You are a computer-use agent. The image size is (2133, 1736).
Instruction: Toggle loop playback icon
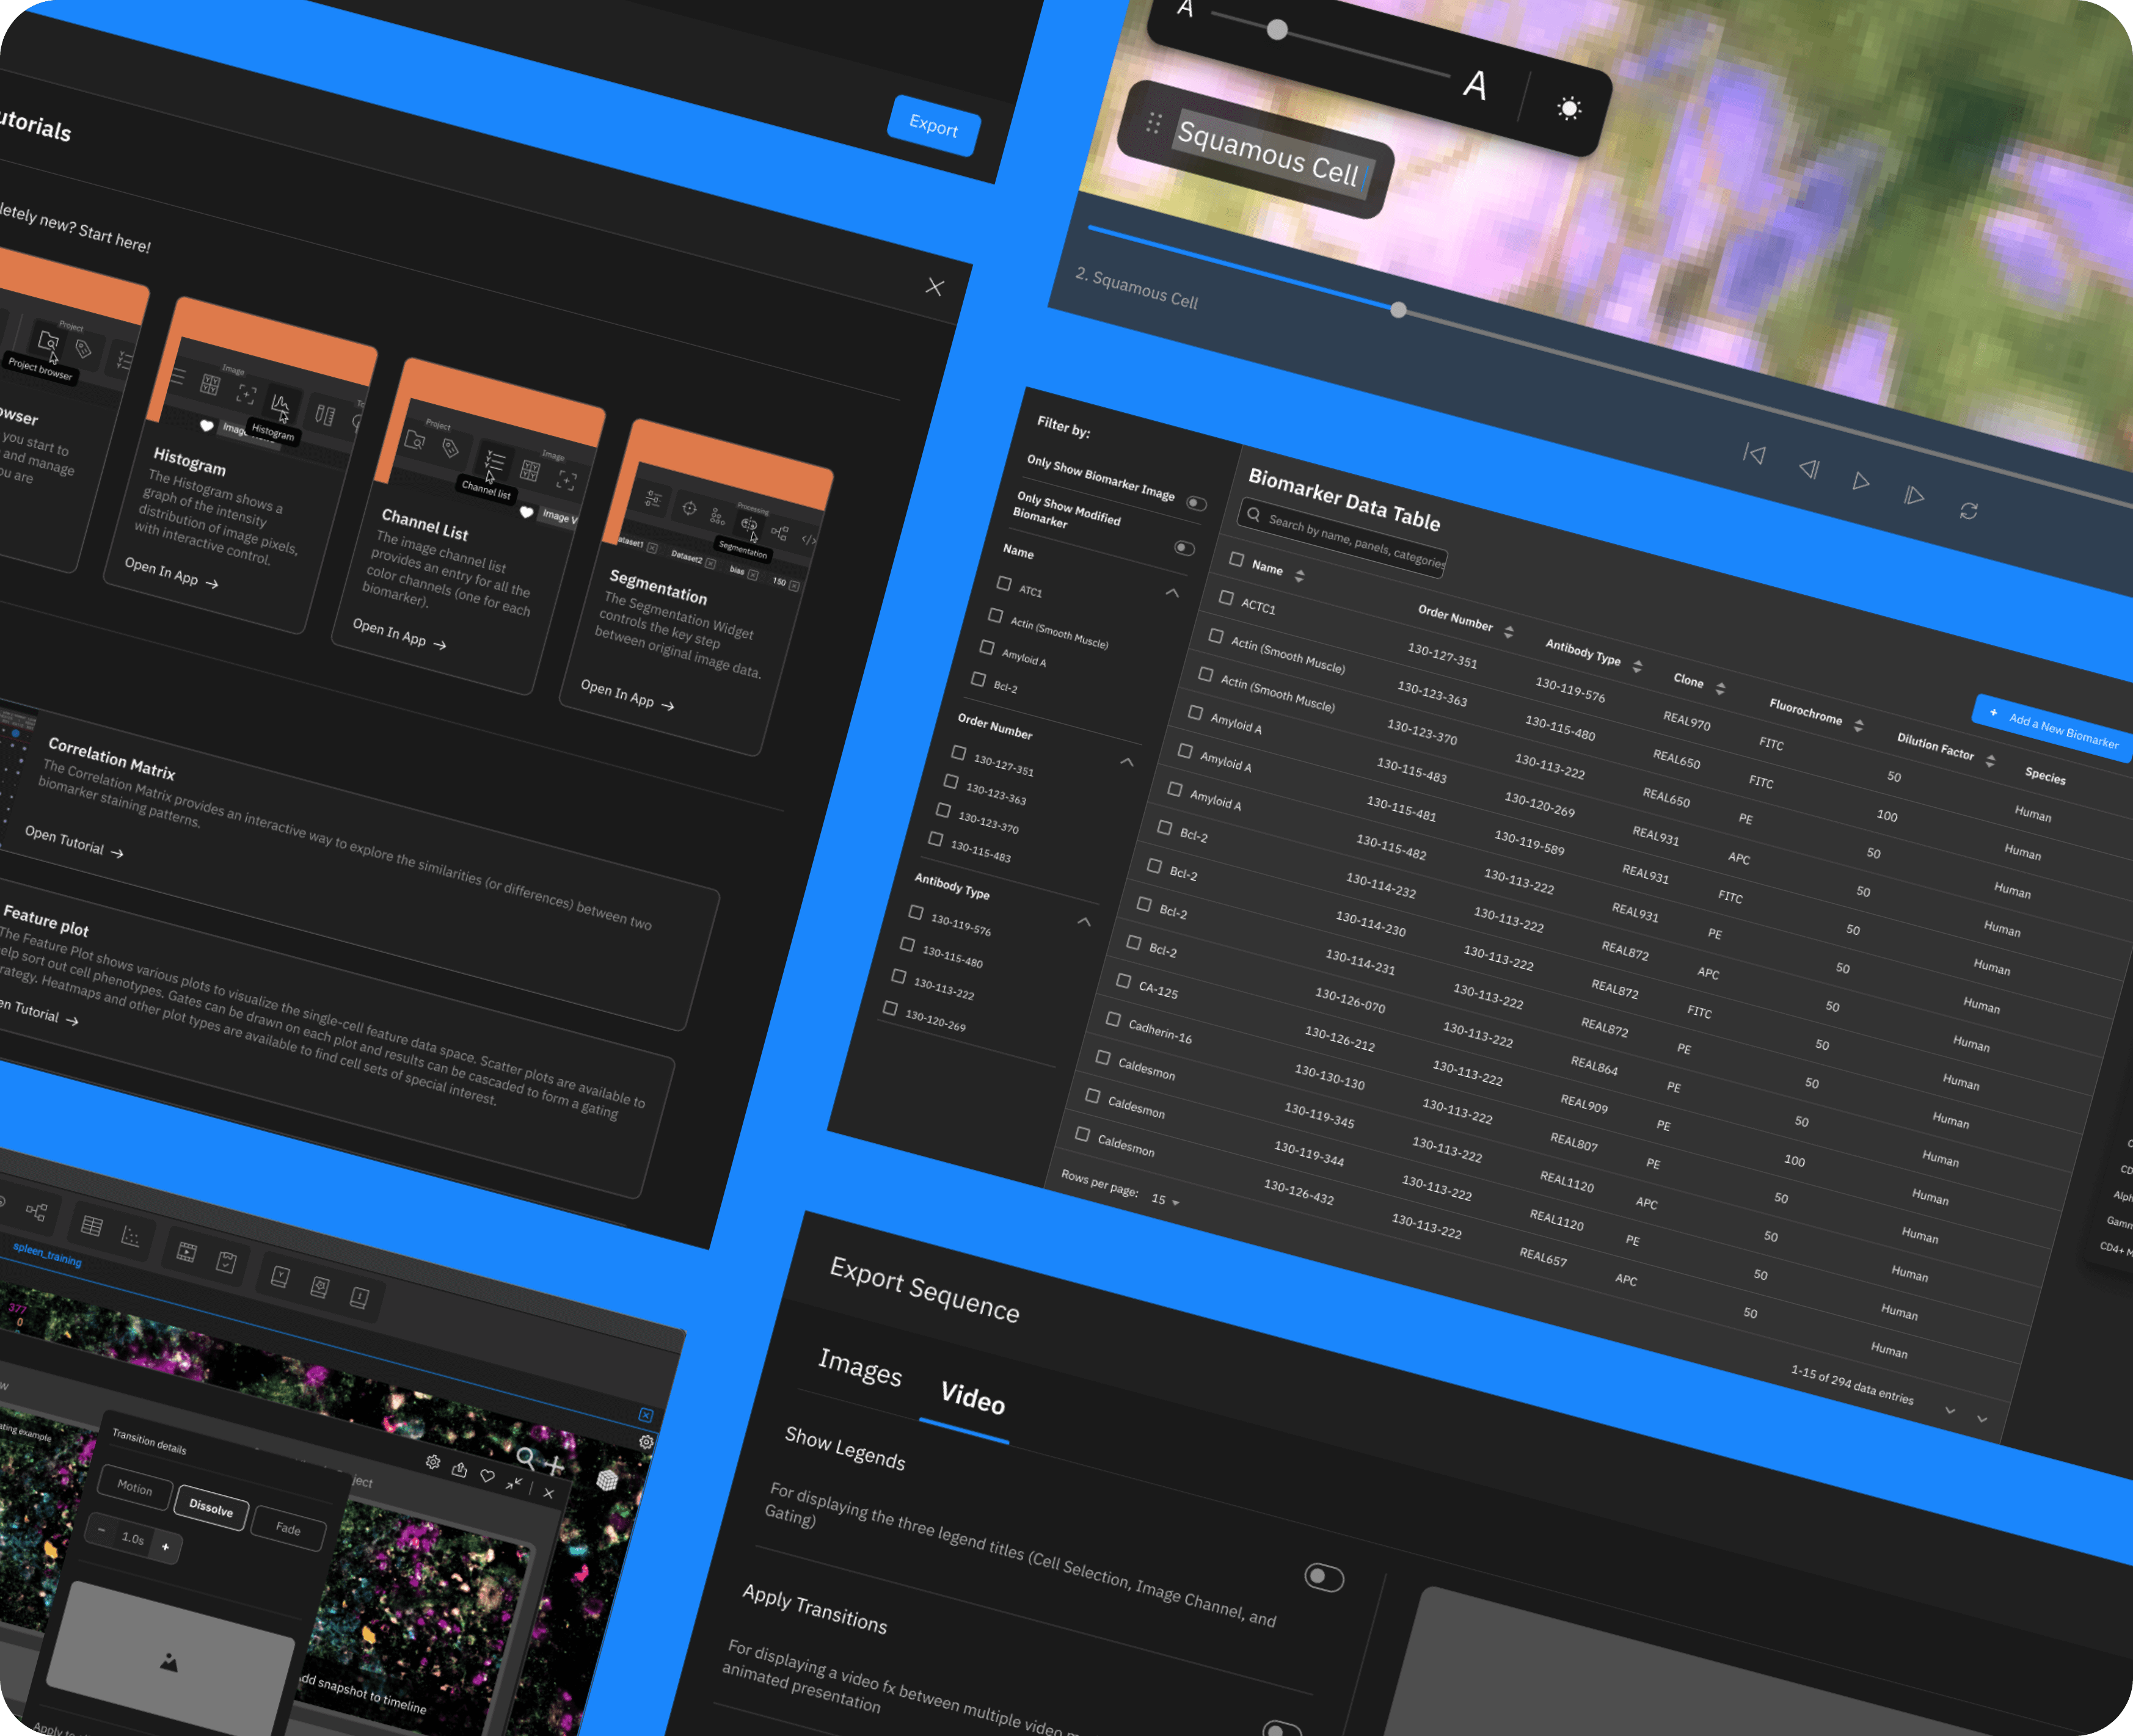1969,511
